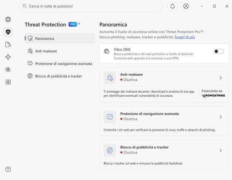This screenshot has height=180, width=232.
Task: Open the Meshnet nodes sidebar icon
Action: point(8,57)
